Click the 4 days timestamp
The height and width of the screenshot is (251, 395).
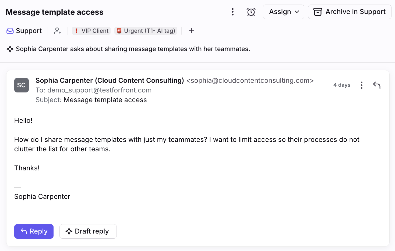tap(342, 85)
